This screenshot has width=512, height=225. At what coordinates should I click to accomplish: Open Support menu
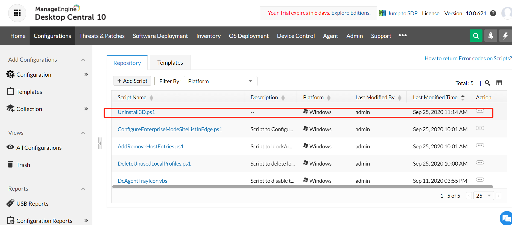click(381, 36)
